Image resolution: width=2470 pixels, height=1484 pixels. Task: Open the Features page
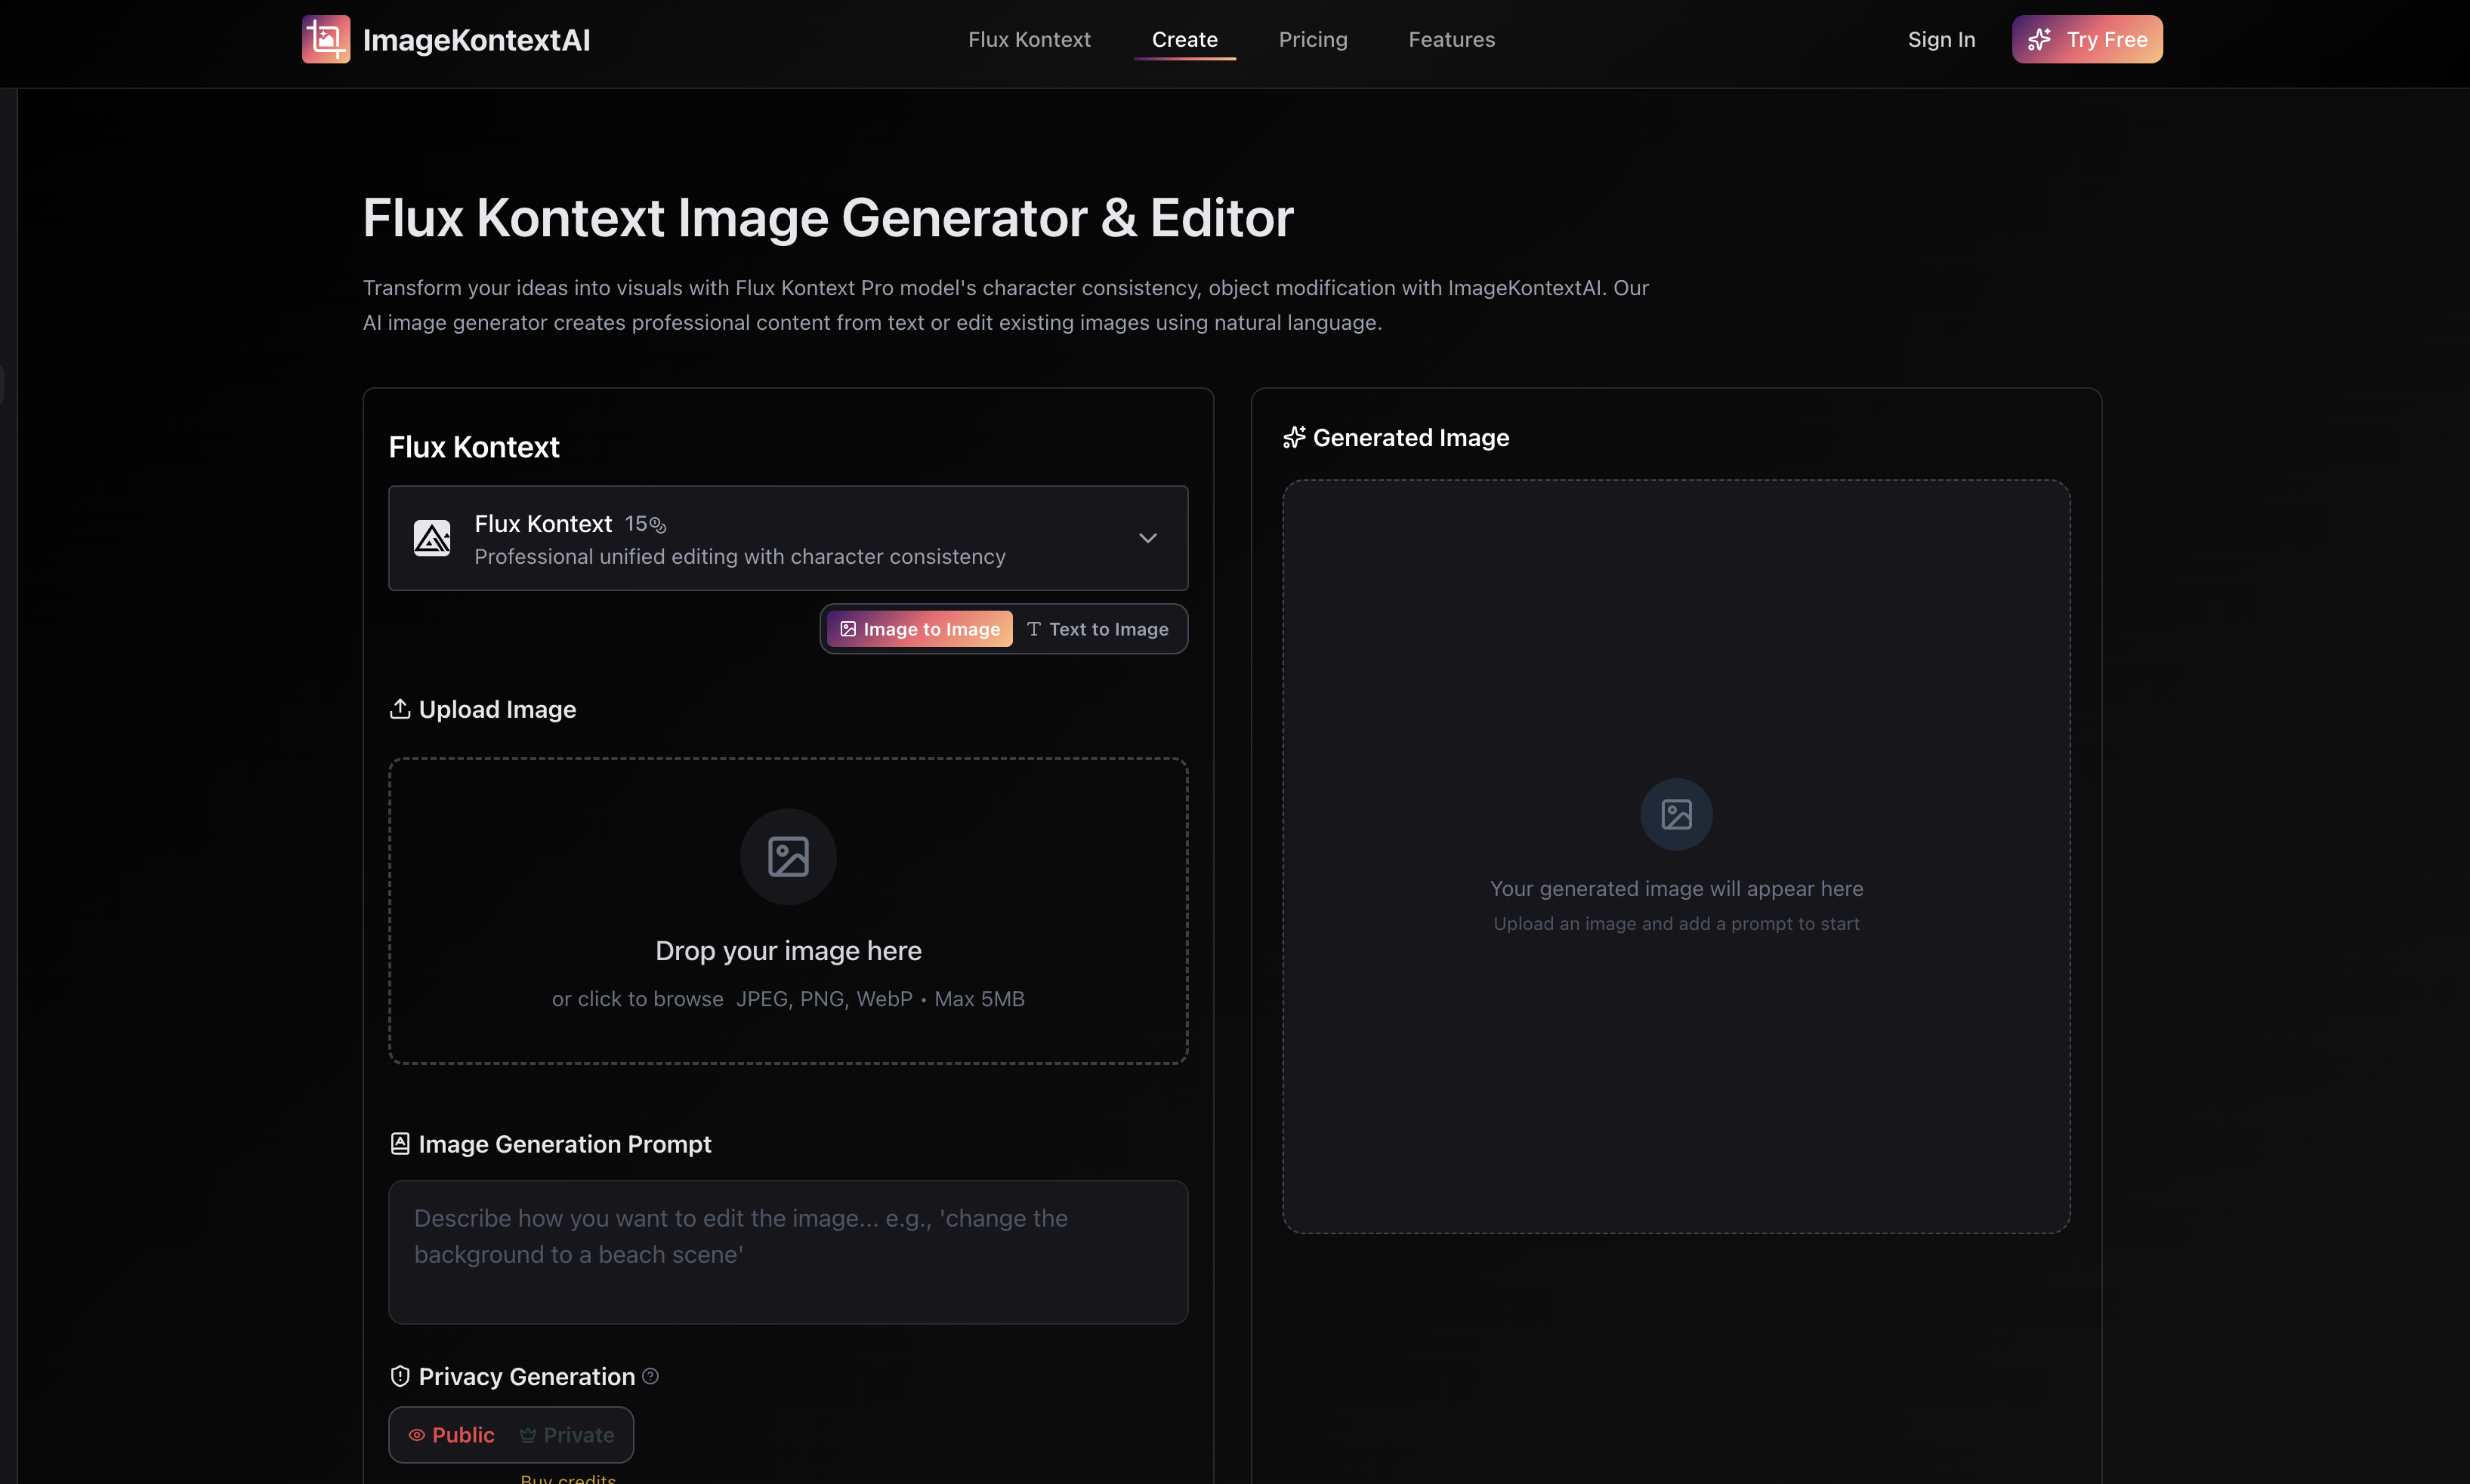[x=1452, y=39]
